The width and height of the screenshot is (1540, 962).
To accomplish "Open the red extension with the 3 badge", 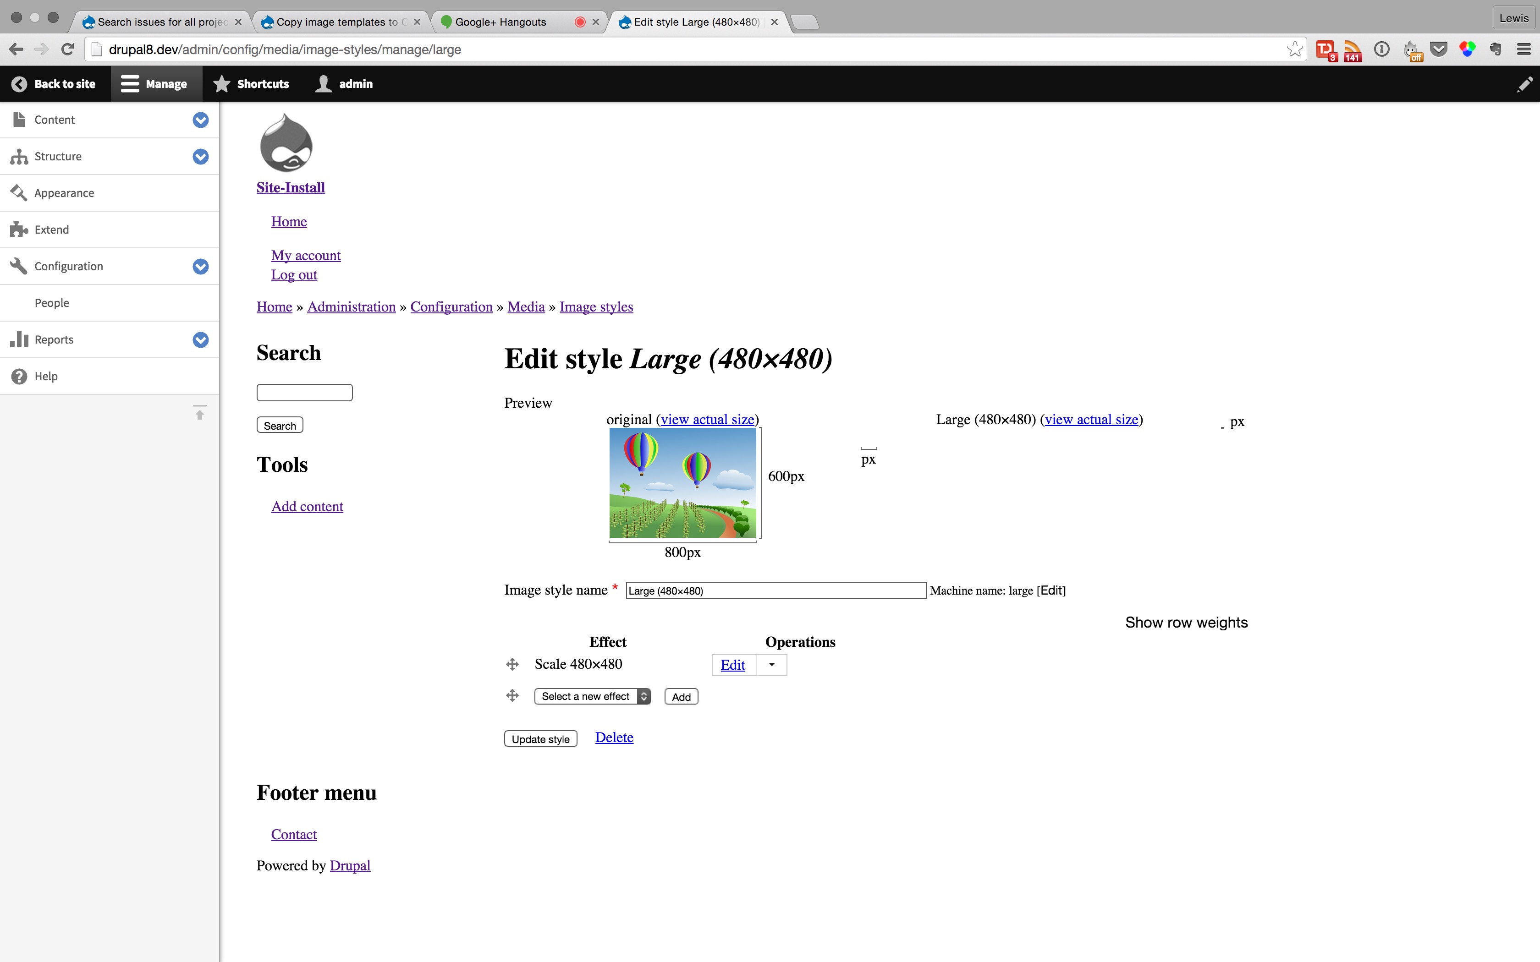I will pos(1326,50).
